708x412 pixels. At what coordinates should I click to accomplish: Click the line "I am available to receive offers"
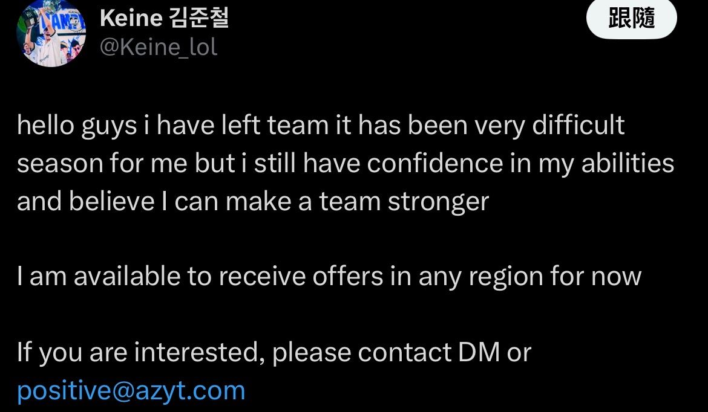[x=329, y=277]
